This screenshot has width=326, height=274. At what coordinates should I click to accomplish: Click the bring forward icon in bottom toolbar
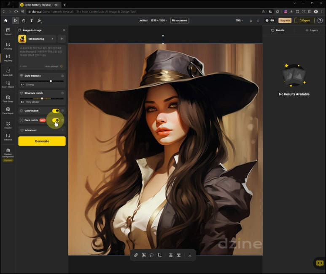pos(171,255)
